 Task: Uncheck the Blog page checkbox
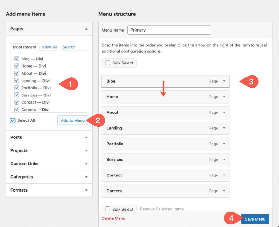click(16, 59)
